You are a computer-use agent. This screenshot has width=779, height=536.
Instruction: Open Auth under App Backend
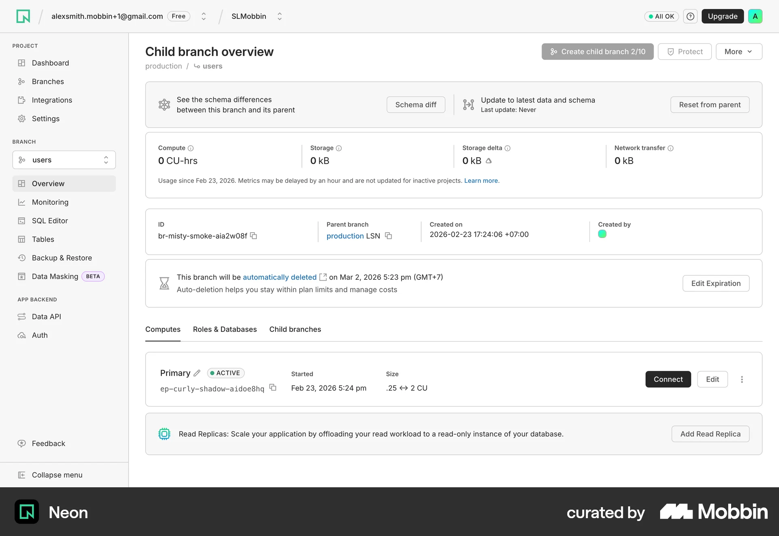(x=64, y=335)
